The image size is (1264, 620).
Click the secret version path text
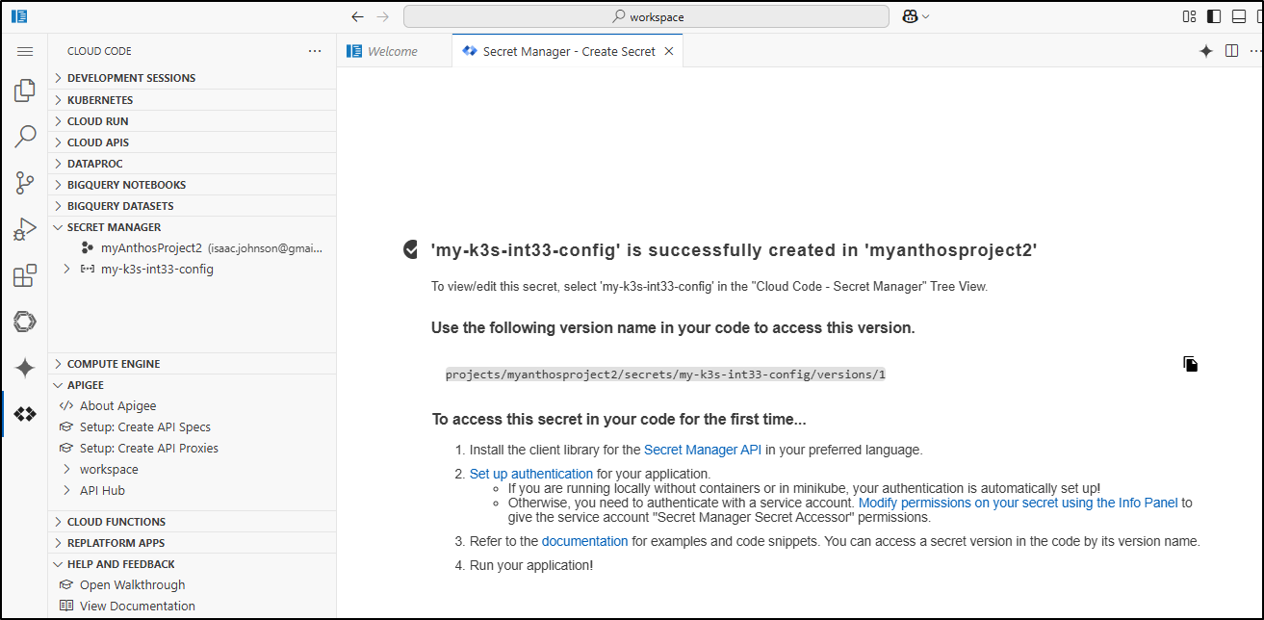pyautogui.click(x=665, y=375)
